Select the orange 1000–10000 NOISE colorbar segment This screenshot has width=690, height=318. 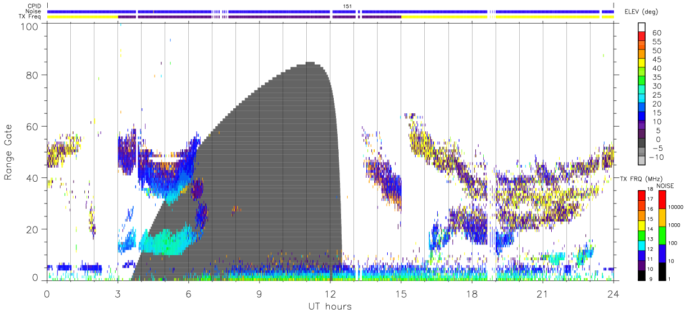661,217
